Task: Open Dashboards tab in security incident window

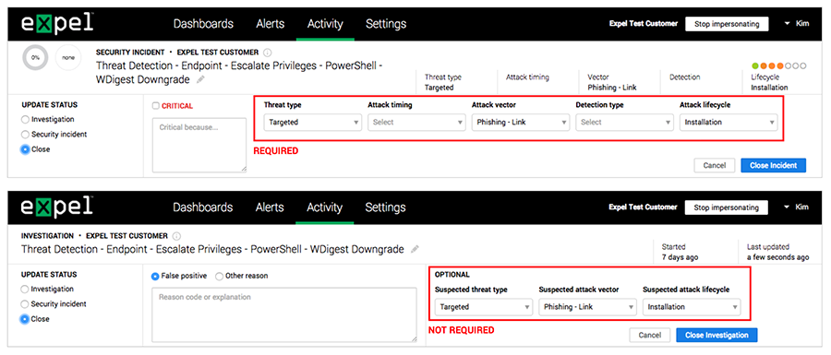Action: pyautogui.click(x=203, y=24)
